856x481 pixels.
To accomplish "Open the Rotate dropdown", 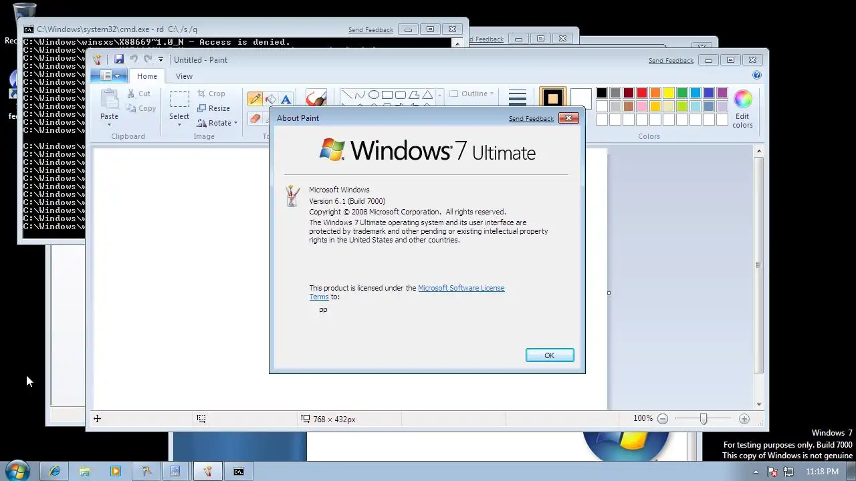I will [x=217, y=123].
